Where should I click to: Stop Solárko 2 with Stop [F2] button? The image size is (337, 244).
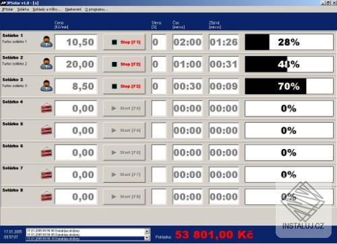tap(124, 64)
